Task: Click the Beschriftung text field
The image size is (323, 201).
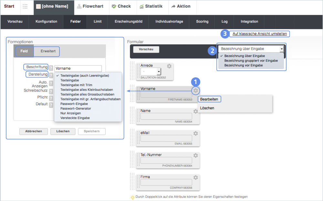Action: (78, 69)
